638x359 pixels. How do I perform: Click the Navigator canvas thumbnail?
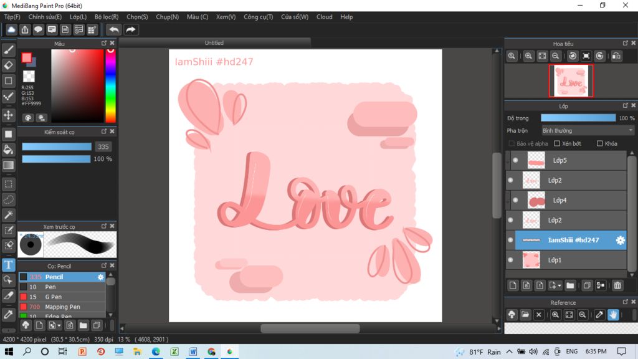(571, 80)
